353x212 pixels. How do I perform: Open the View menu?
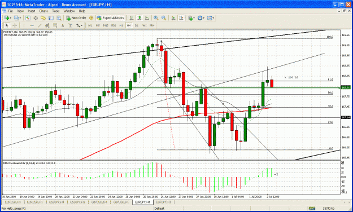(x=20, y=11)
